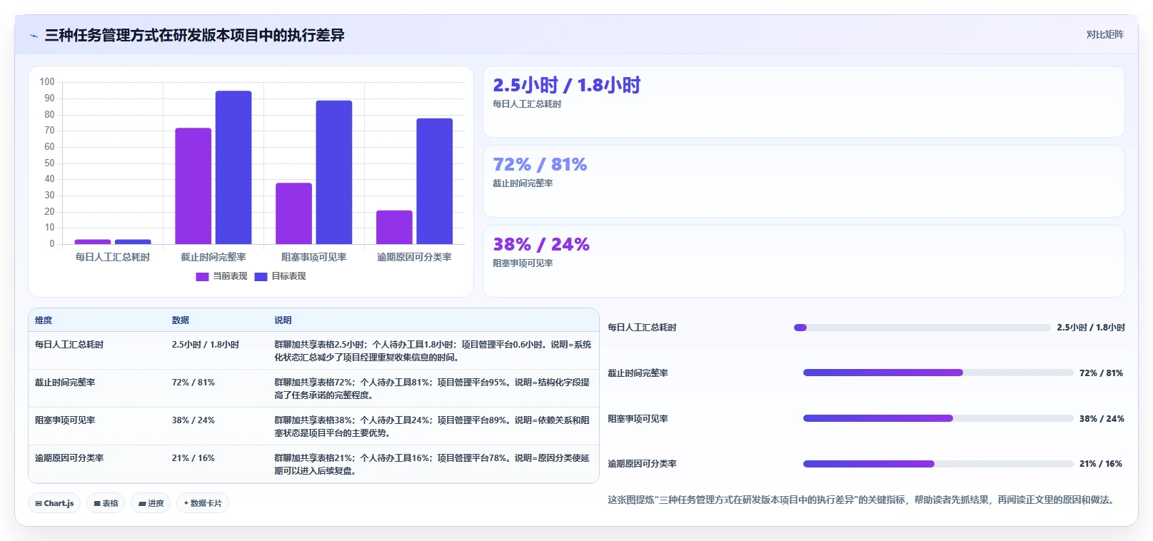This screenshot has height=541, width=1153.
Task: Click the 每日人工汇总耗时 progress row label
Action: pyautogui.click(x=642, y=328)
